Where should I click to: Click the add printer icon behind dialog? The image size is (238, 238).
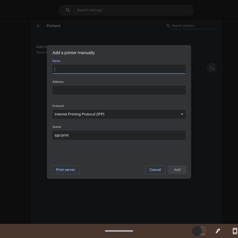click(212, 68)
